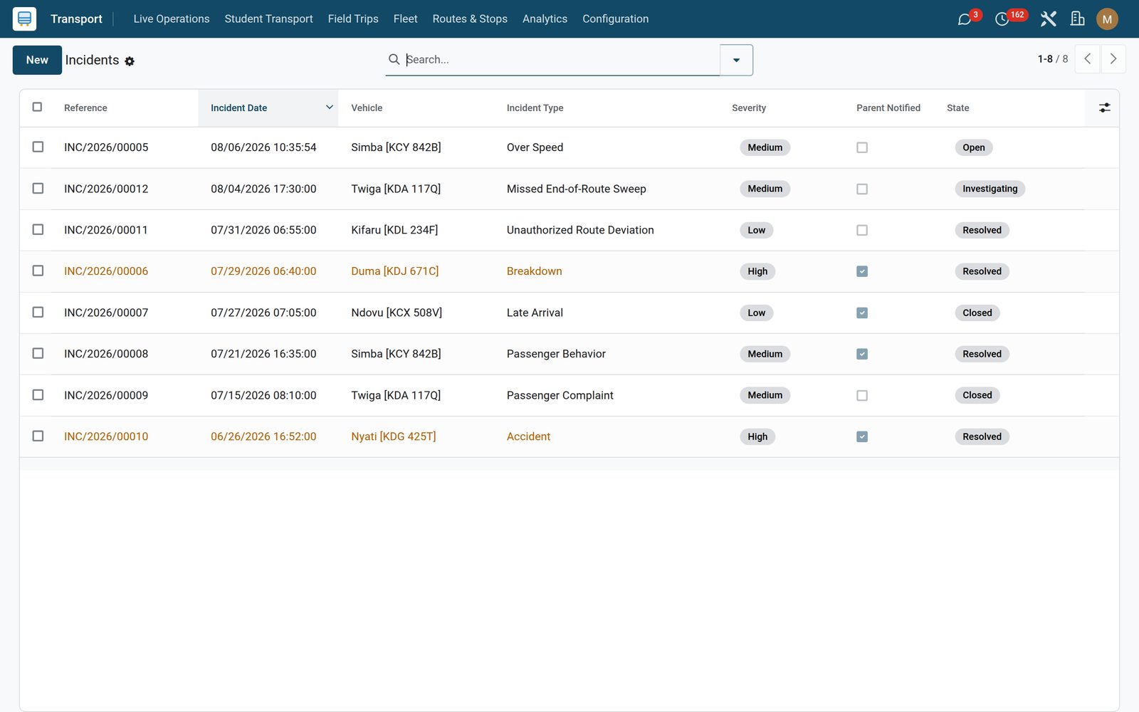Click the Incidents gear settings icon
This screenshot has width=1139, height=712.
click(x=130, y=61)
